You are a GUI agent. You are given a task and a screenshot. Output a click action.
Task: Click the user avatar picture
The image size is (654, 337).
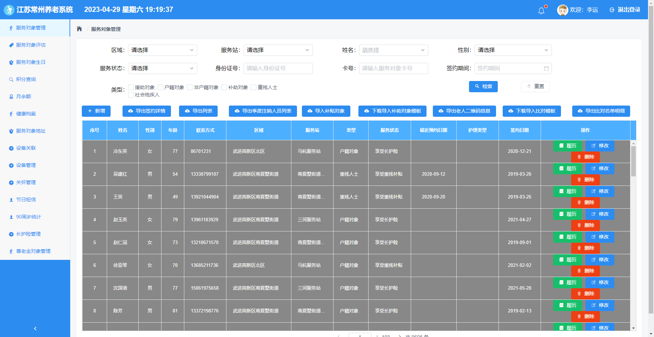click(562, 10)
